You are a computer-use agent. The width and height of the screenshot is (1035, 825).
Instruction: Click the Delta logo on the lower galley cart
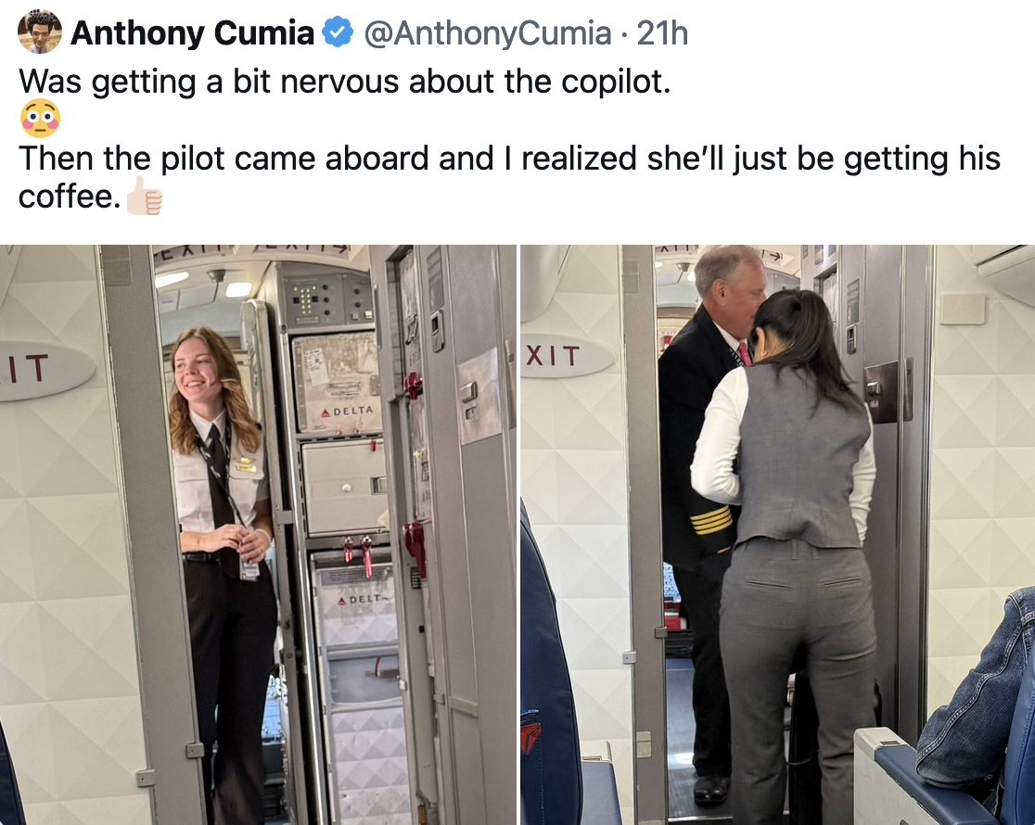pos(361,599)
